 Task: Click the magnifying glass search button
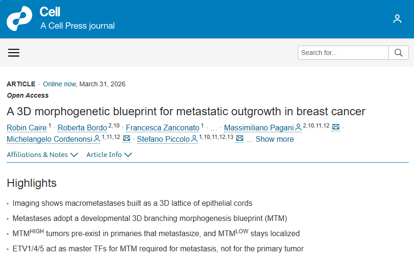[x=398, y=53]
